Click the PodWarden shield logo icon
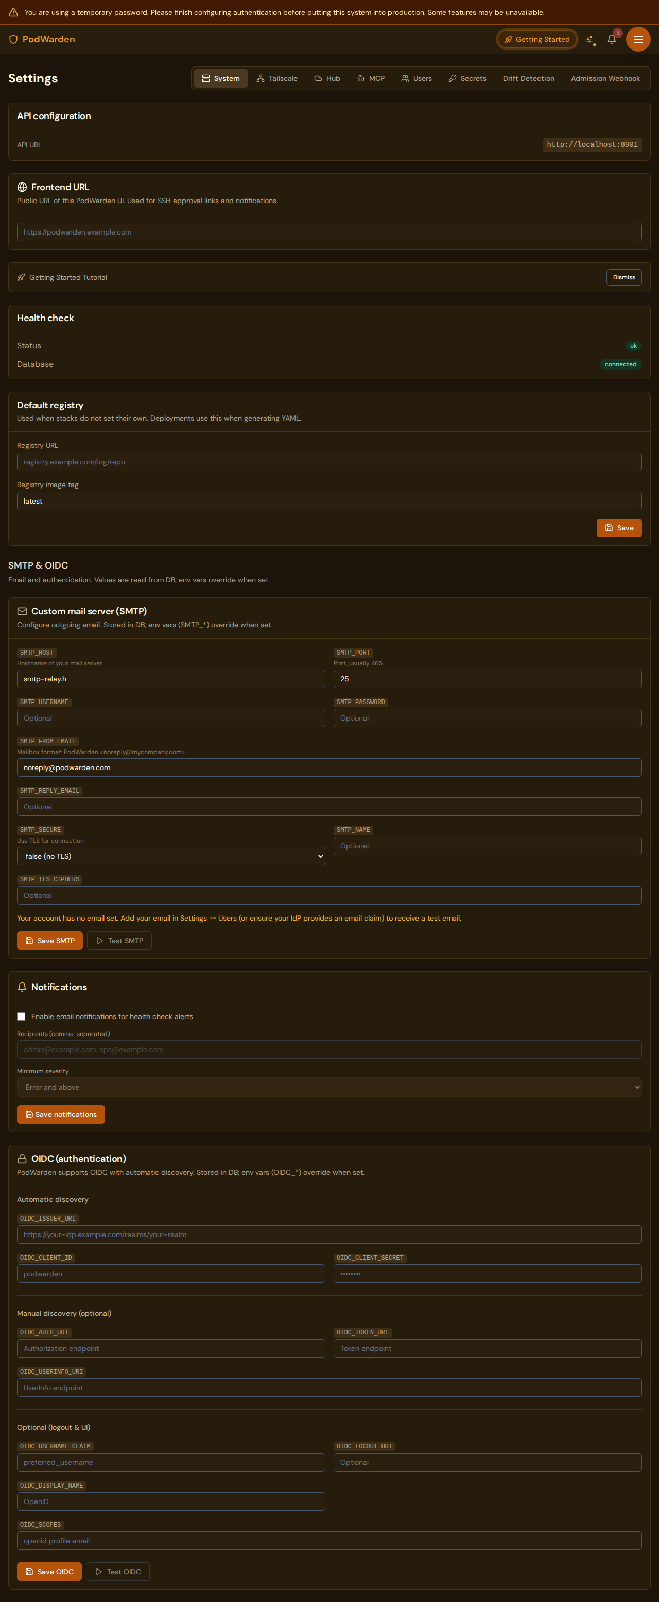659x1602 pixels. 13,39
